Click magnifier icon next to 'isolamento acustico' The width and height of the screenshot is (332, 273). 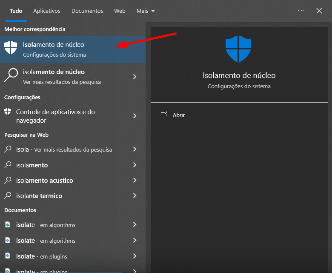8,180
